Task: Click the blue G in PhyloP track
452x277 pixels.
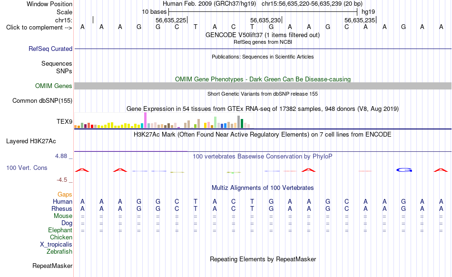Action: click(404, 170)
